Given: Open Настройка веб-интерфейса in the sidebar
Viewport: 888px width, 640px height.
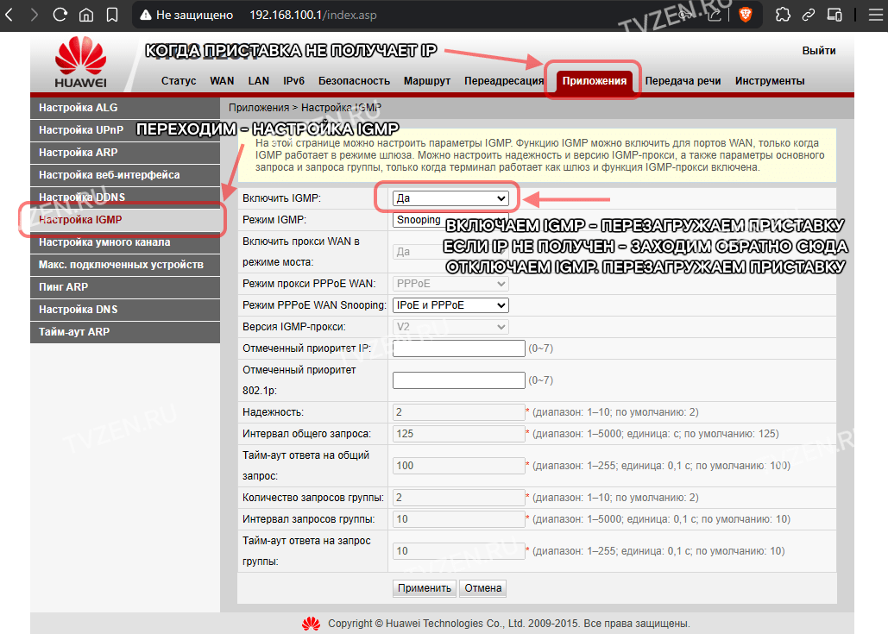Looking at the screenshot, I should pyautogui.click(x=125, y=175).
